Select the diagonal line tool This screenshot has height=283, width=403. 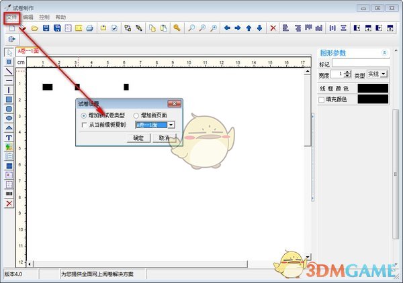[9, 71]
